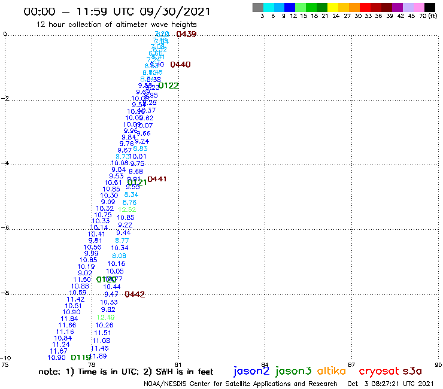Select the wave height value 8.08
The width and height of the screenshot is (443, 389).
click(x=119, y=256)
